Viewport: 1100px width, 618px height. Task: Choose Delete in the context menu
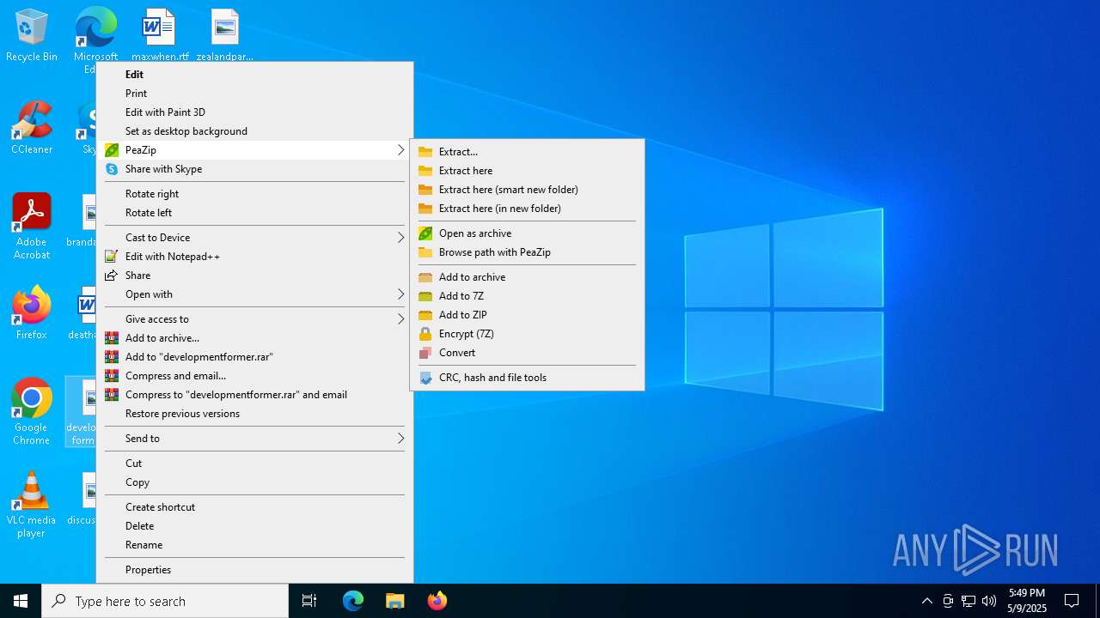pyautogui.click(x=254, y=526)
